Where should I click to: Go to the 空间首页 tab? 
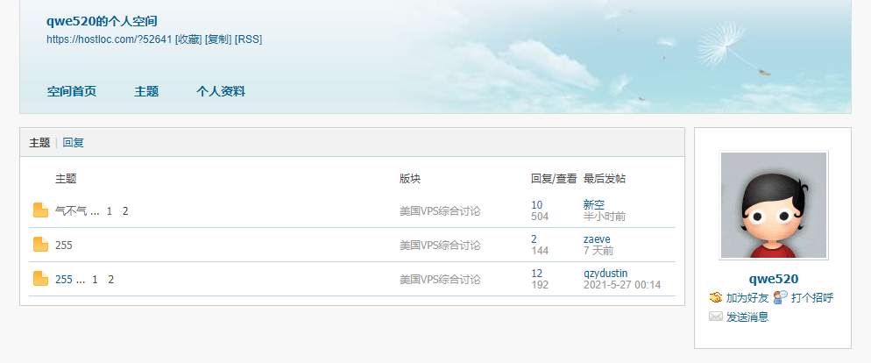coord(72,92)
